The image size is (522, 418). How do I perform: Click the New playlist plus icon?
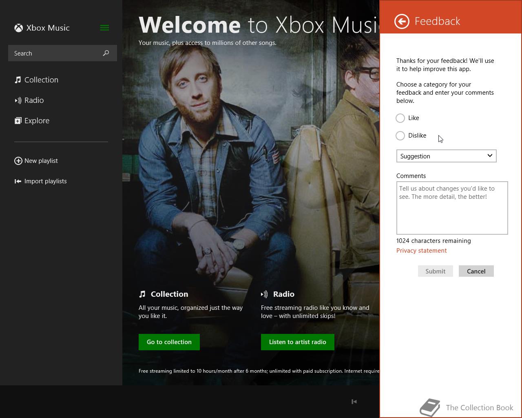pyautogui.click(x=18, y=161)
